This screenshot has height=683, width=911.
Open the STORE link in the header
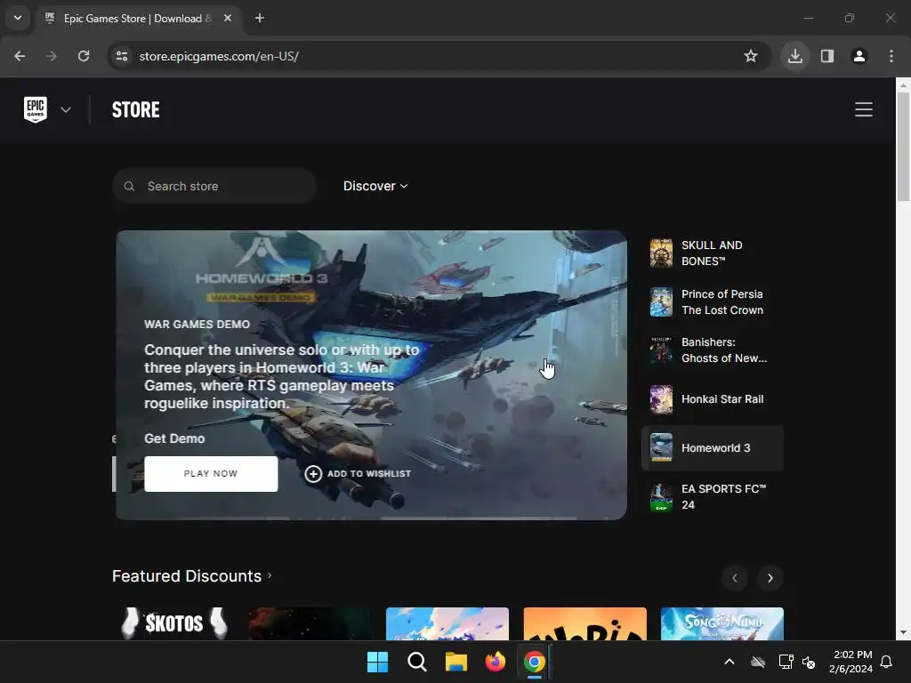(135, 109)
